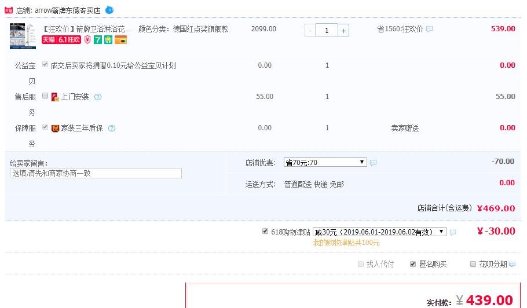Image resolution: width=527 pixels, height=308 pixels.
Task: Click the red 上门安装 service icon
Action: coord(55,97)
